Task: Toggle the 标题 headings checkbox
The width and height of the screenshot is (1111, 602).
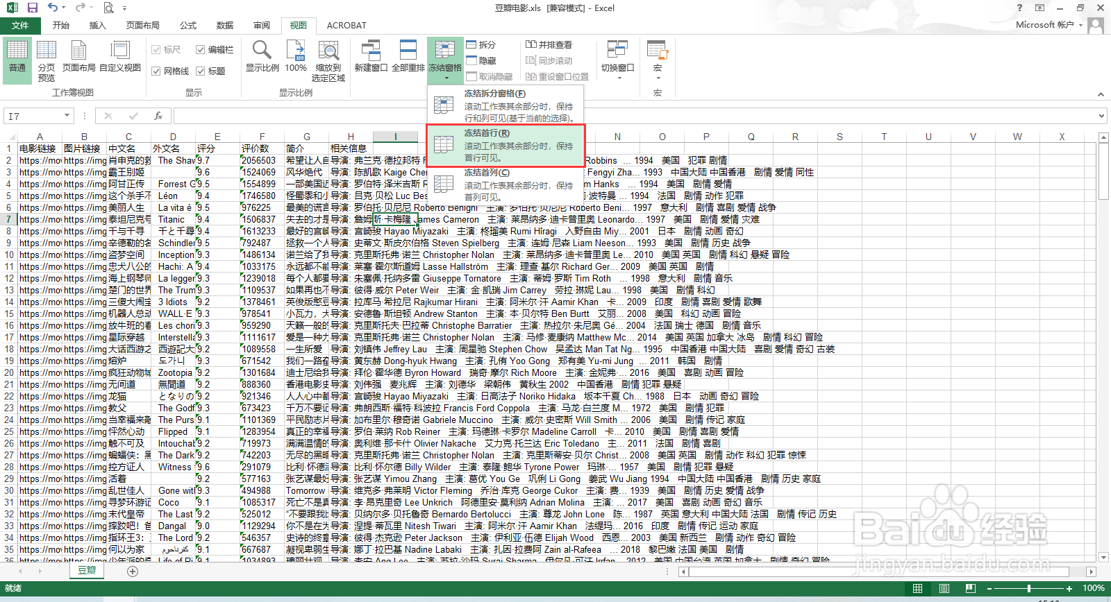Action: tap(200, 71)
